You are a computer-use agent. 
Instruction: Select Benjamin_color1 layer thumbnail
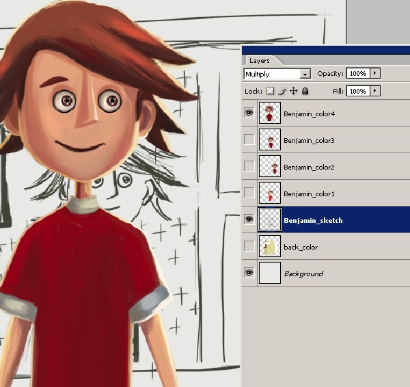[x=270, y=193]
